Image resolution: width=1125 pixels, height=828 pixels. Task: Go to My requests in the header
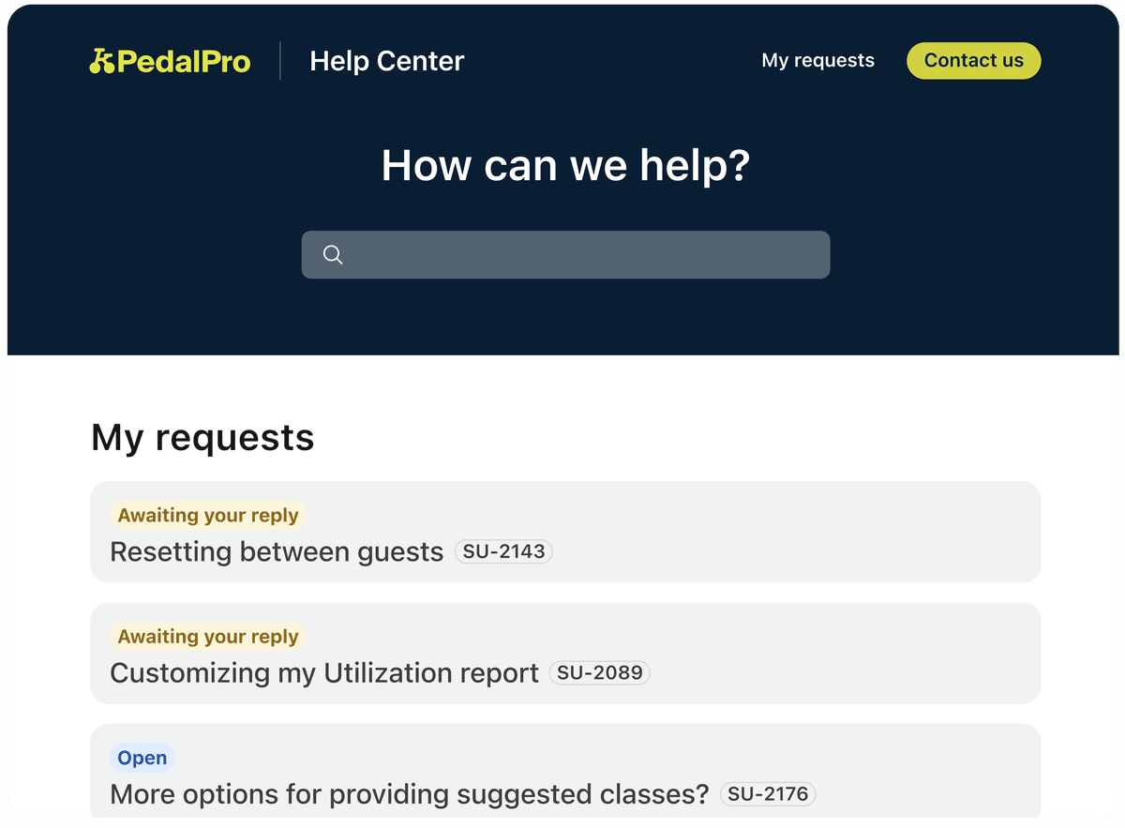point(817,61)
